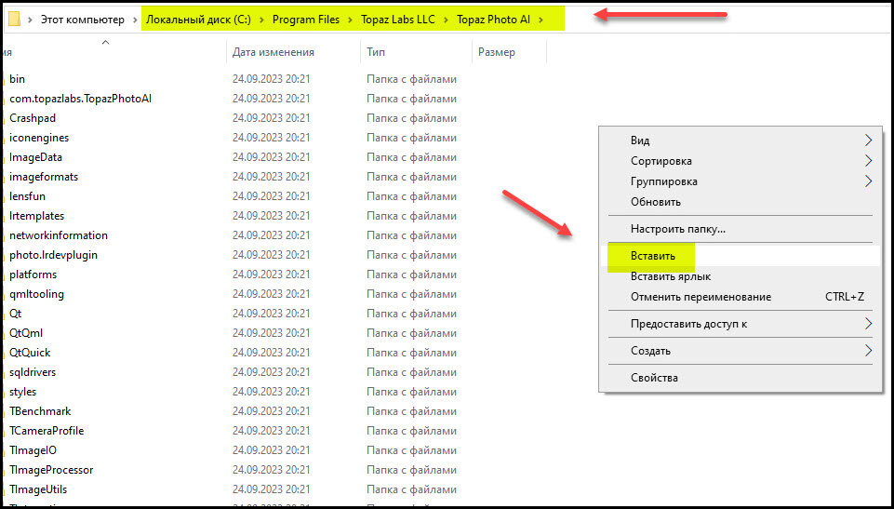Open 'Этот компьютер' breadcrumb
Screen dimensions: 894x509
82,20
